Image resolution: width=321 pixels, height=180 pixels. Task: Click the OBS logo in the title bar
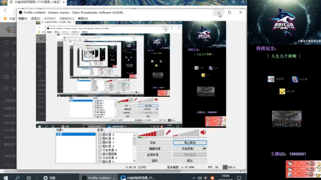tap(20, 12)
